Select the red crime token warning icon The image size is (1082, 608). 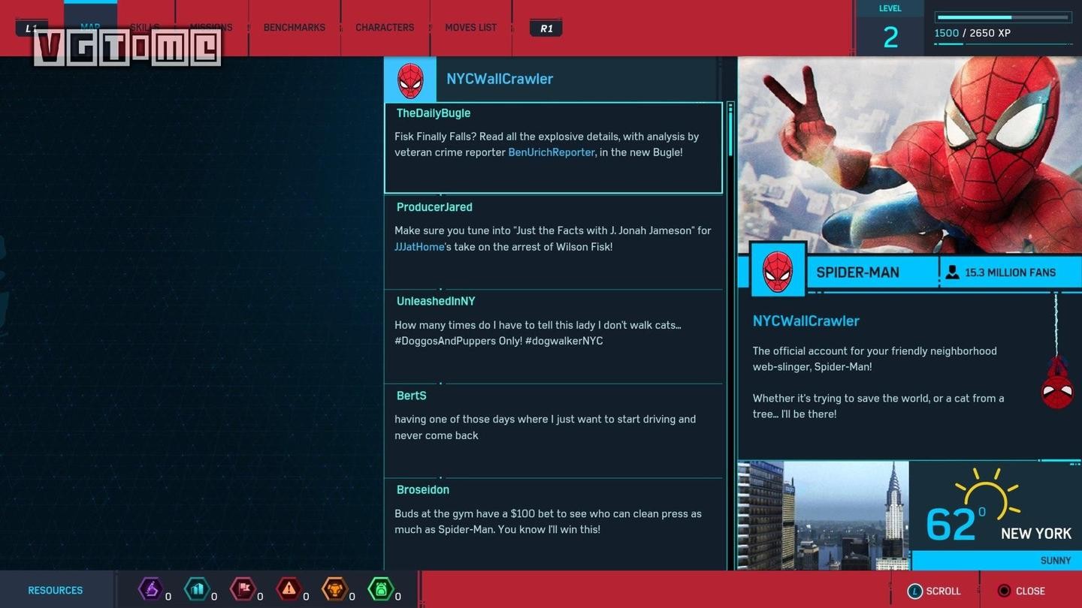coord(289,589)
